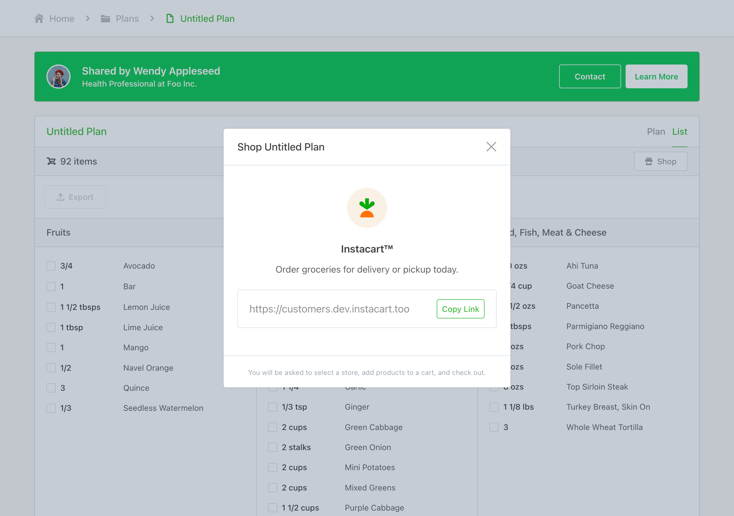
Task: Check the Green Cabbage checkbox
Action: tap(272, 427)
